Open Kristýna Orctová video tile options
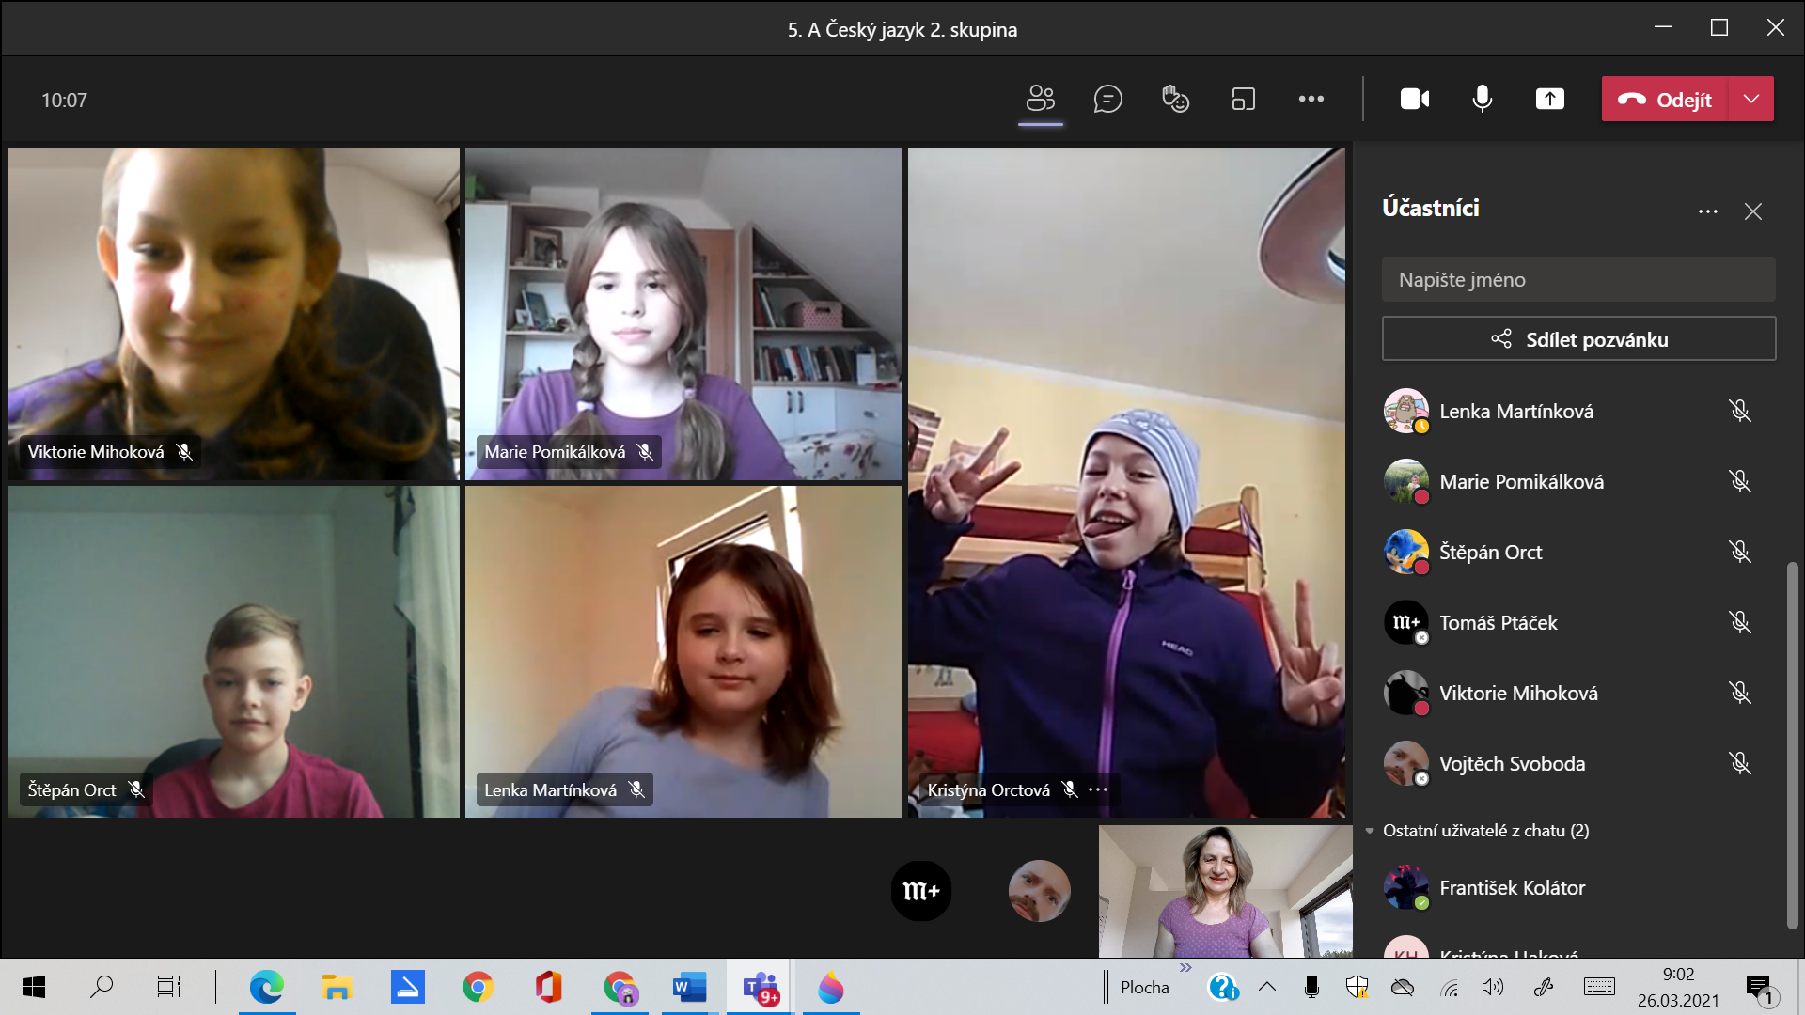 tap(1098, 789)
